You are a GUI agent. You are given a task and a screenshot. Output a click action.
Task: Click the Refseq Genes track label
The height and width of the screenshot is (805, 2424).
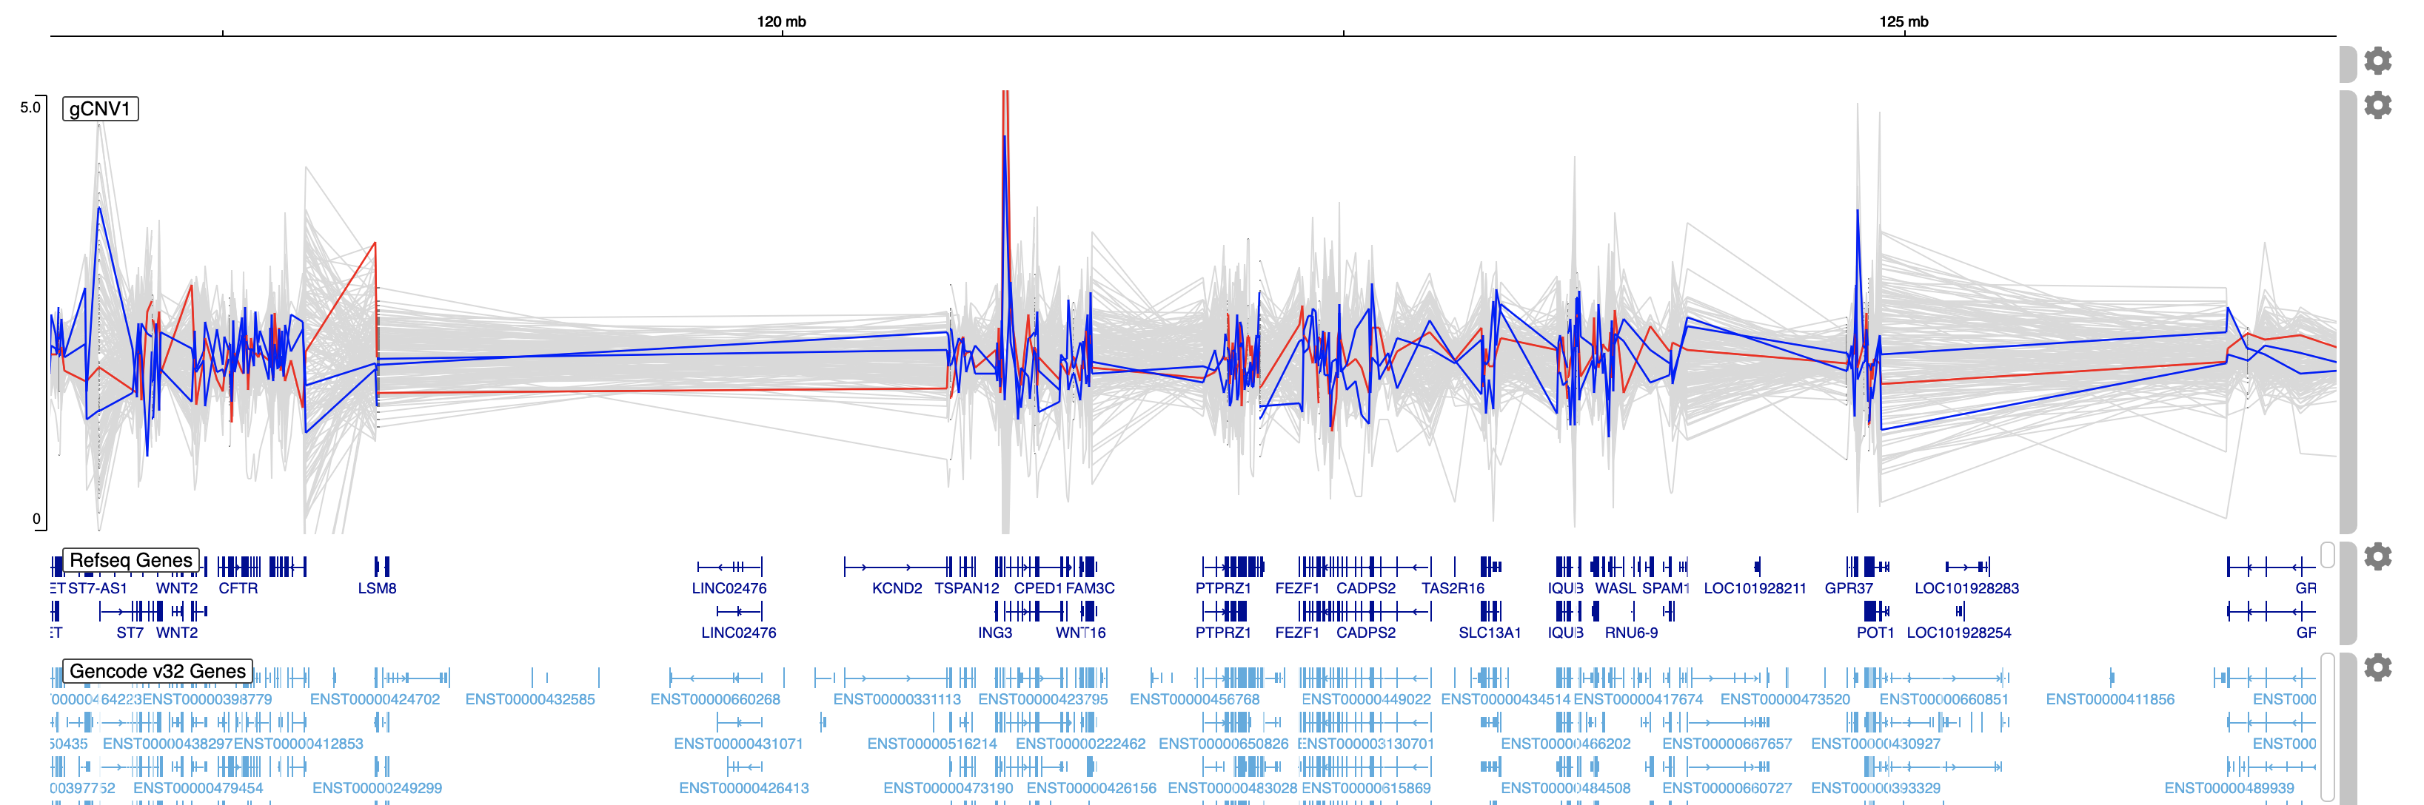(x=131, y=561)
